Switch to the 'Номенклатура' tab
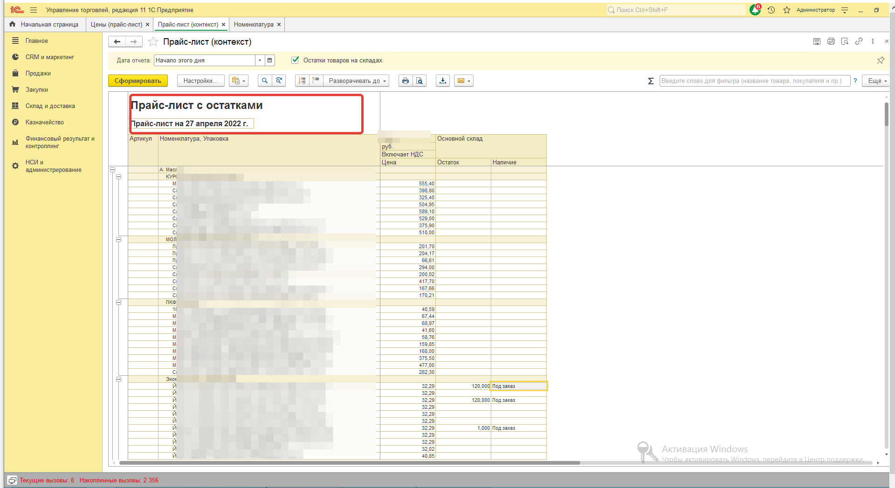Screen dimensions: 895x488 point(254,24)
